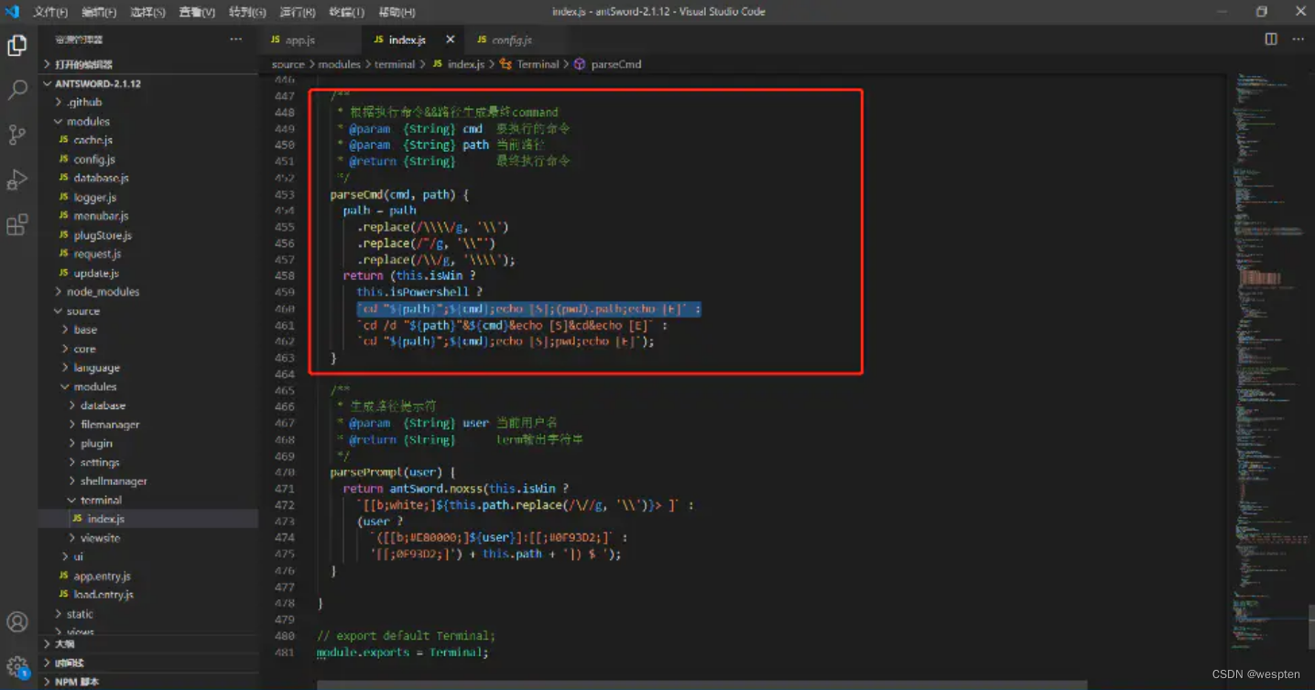Expand the NPM scripts section

click(77, 682)
